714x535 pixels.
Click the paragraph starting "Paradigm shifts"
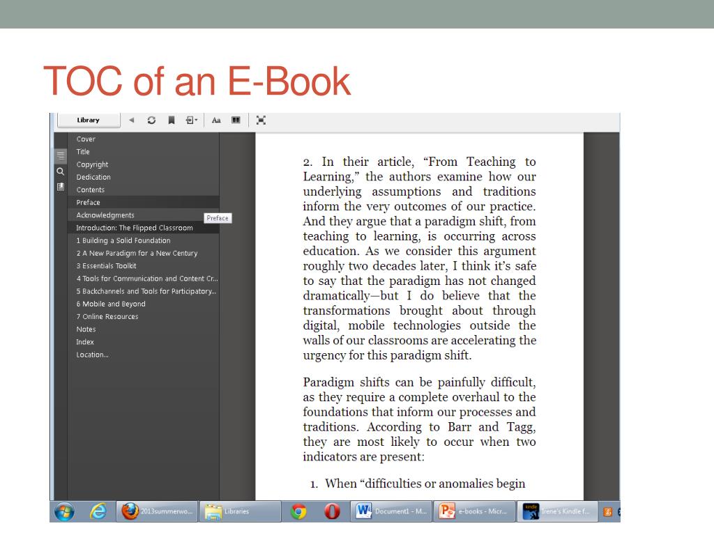[419, 419]
